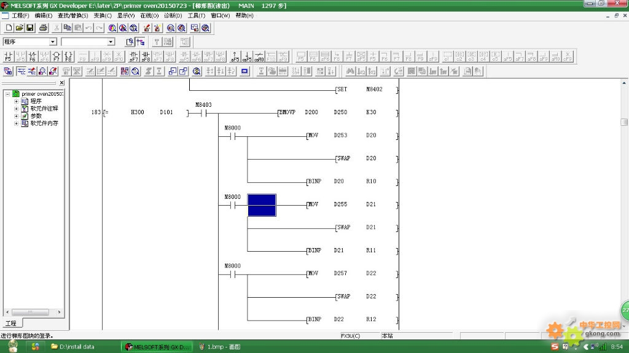Image resolution: width=629 pixels, height=353 pixels.
Task: Click MELSOFT GX Developer taskbar button
Action: click(157, 347)
